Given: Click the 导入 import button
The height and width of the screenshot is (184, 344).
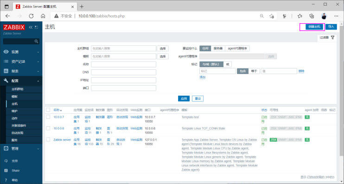Looking at the screenshot, I should pyautogui.click(x=331, y=27).
